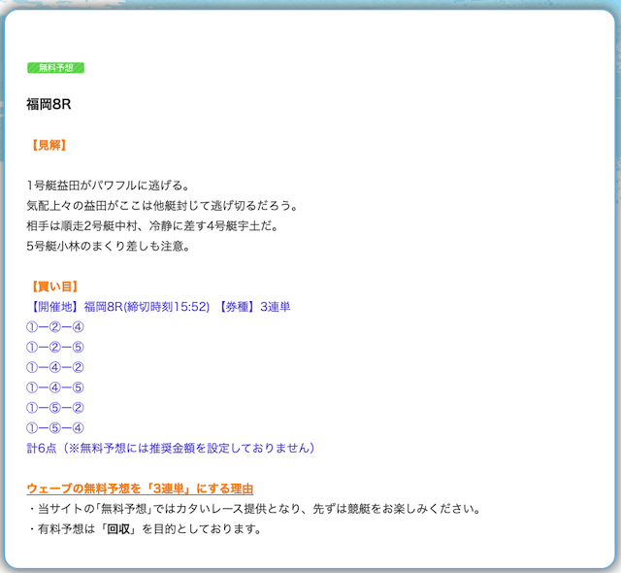The width and height of the screenshot is (621, 573).
Task: Click the bet combination ①ー②ー⑤
Action: (55, 347)
